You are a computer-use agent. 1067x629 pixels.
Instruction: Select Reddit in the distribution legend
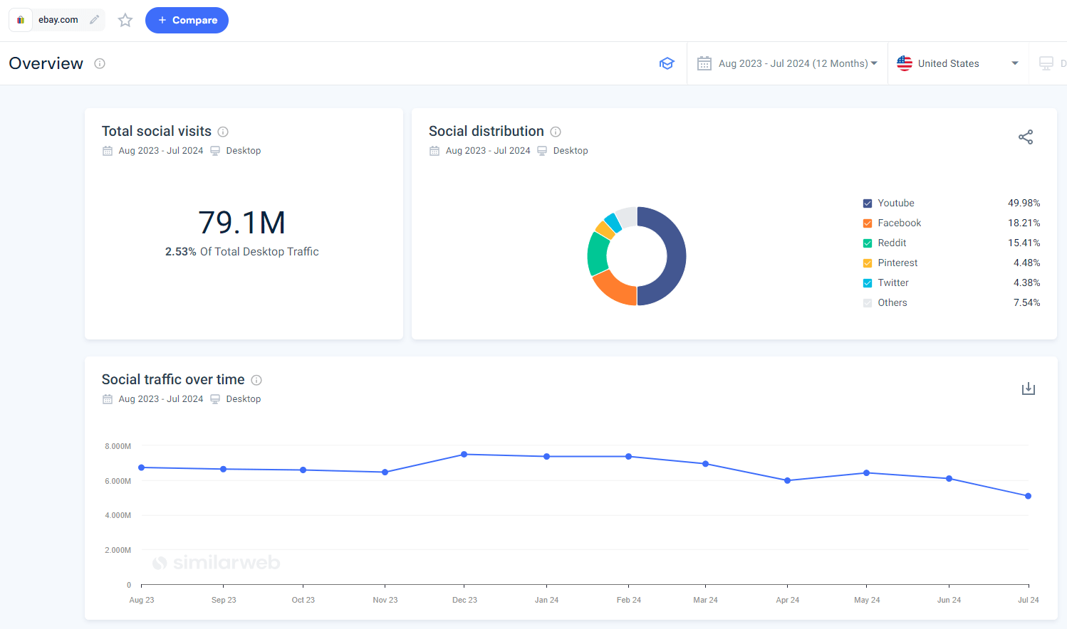click(867, 243)
